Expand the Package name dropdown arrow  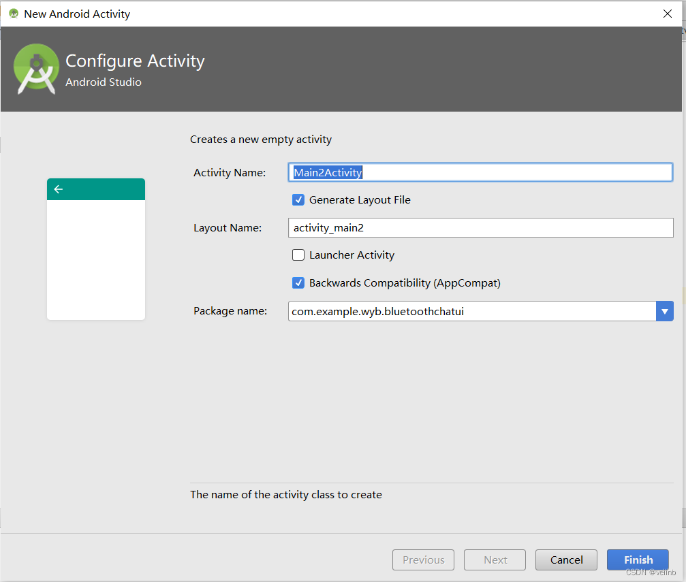pyautogui.click(x=664, y=311)
